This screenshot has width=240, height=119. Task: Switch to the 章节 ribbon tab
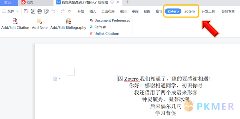click(159, 11)
